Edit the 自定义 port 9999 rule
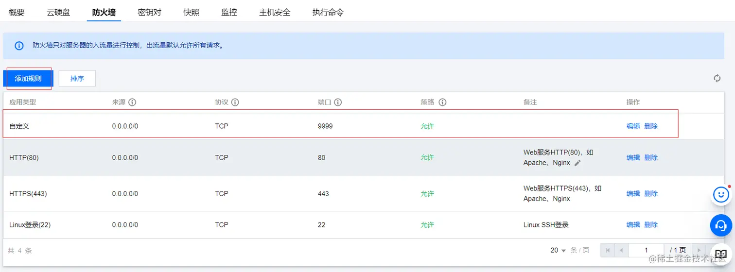Viewport: 735px width, 272px height. pos(633,126)
